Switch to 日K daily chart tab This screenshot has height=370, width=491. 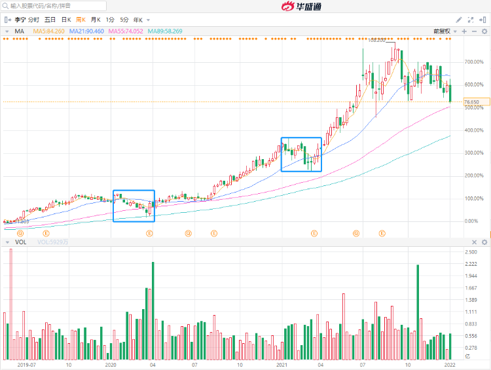[66, 20]
